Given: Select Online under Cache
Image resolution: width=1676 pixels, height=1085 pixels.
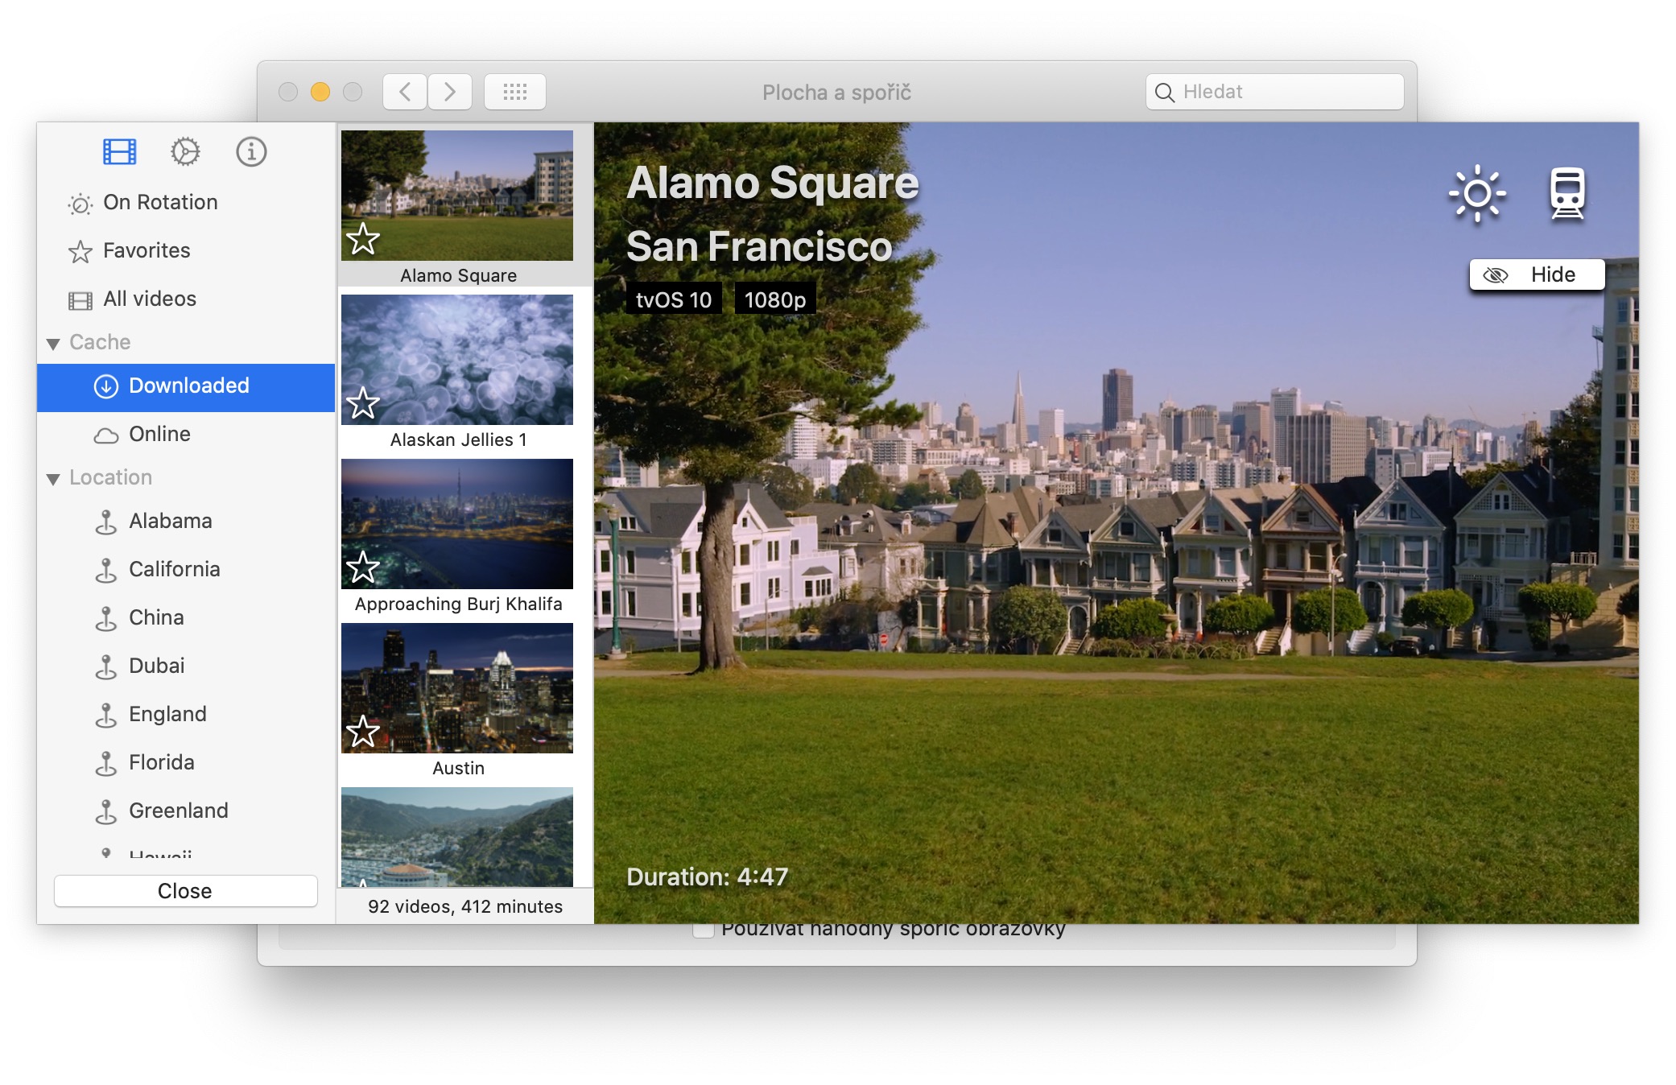Looking at the screenshot, I should 159,434.
